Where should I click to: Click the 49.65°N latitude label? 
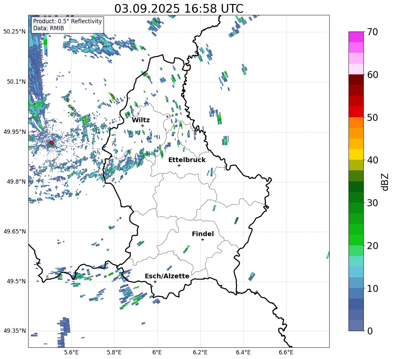coord(14,231)
